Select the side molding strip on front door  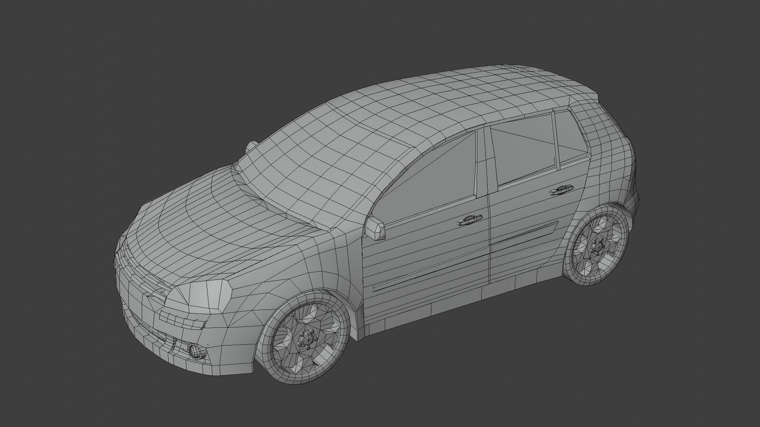pyautogui.click(x=431, y=269)
